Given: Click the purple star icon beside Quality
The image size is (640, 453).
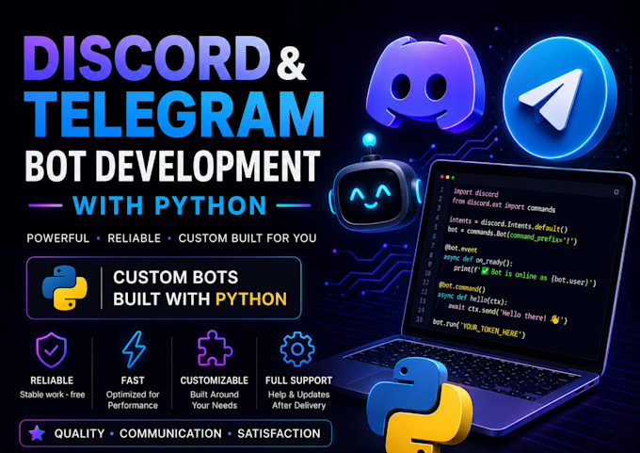Looking at the screenshot, I should coord(37,433).
